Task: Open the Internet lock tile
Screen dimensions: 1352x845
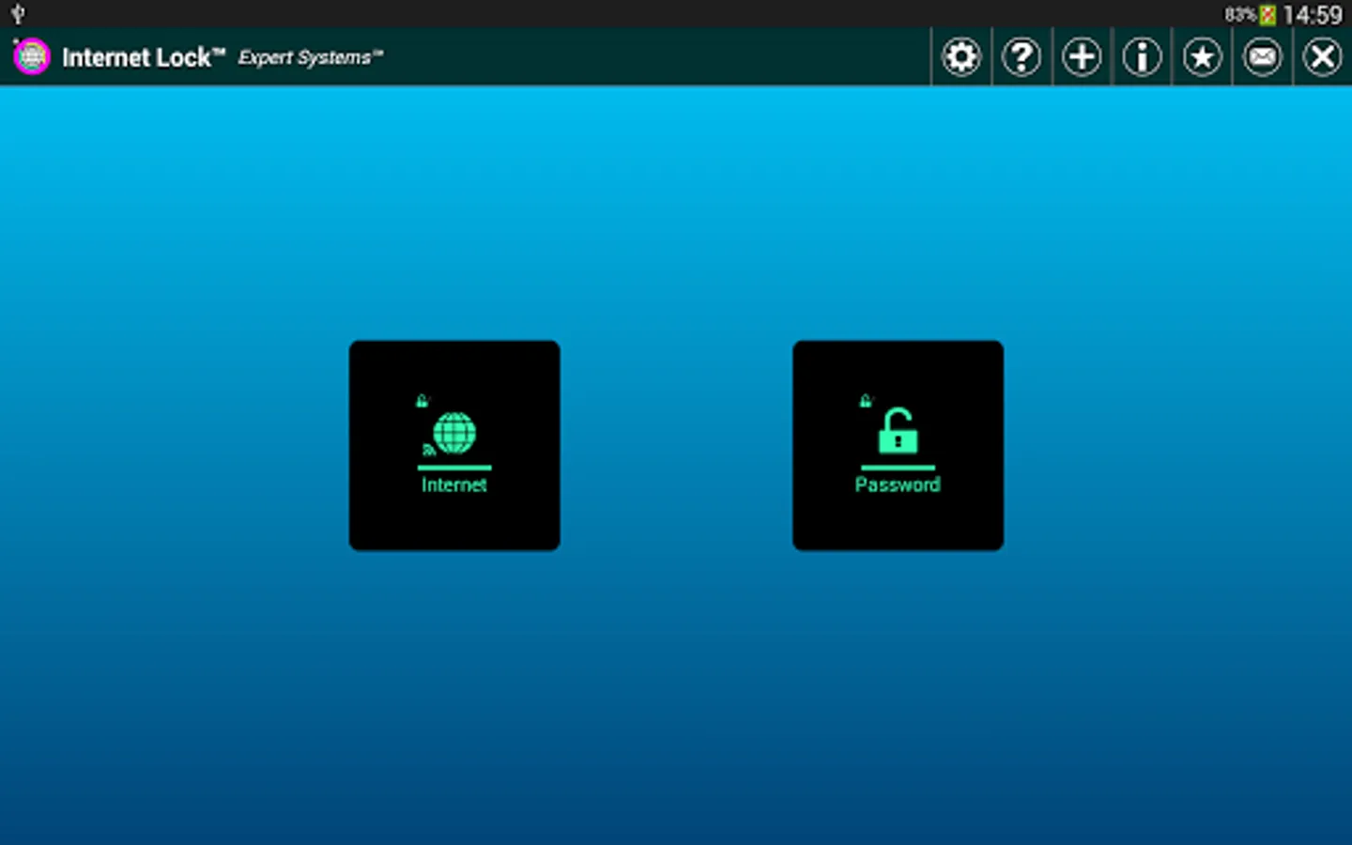Action: [x=454, y=445]
